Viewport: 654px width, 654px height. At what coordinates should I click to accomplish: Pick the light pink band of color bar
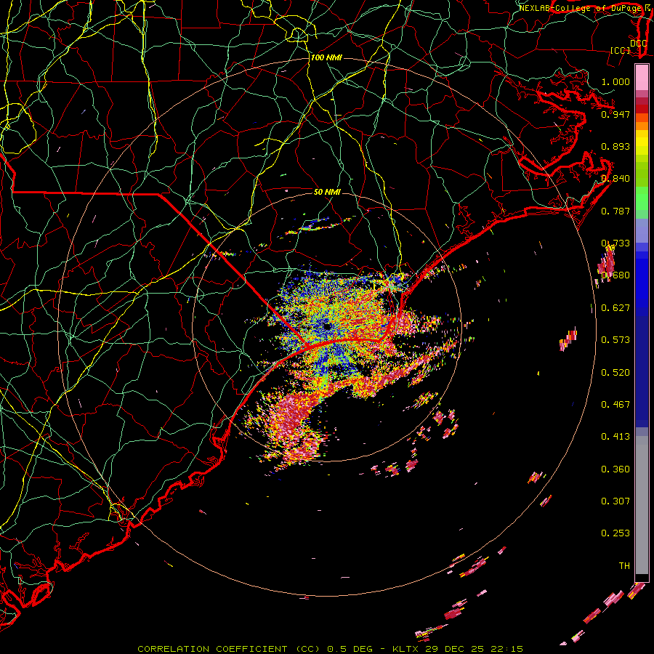coord(642,78)
